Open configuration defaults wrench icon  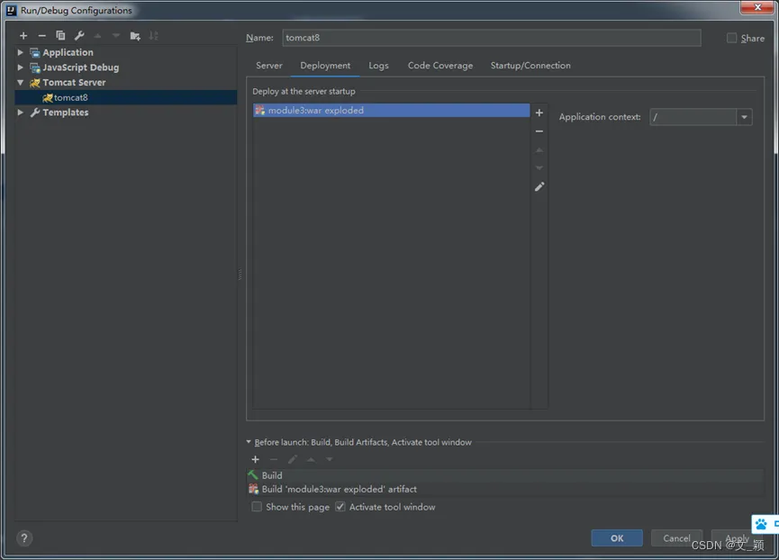pos(79,36)
